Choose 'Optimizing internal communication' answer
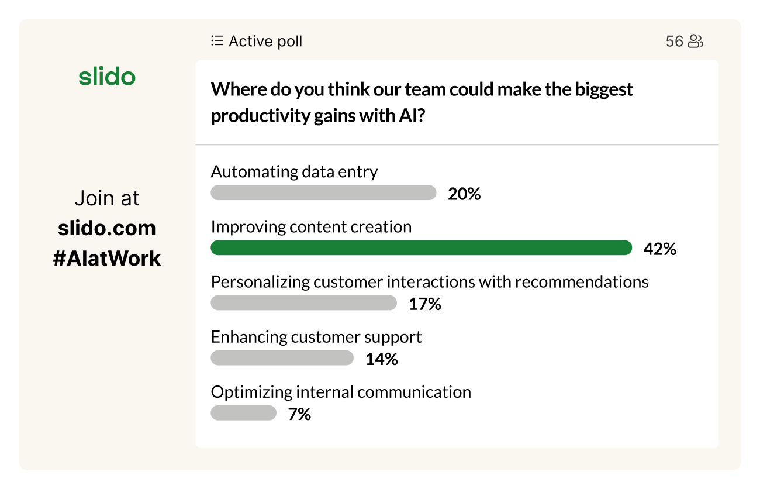The width and height of the screenshot is (760, 489). [341, 392]
